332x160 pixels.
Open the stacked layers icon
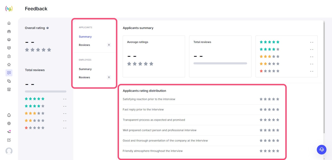[x=9, y=40]
